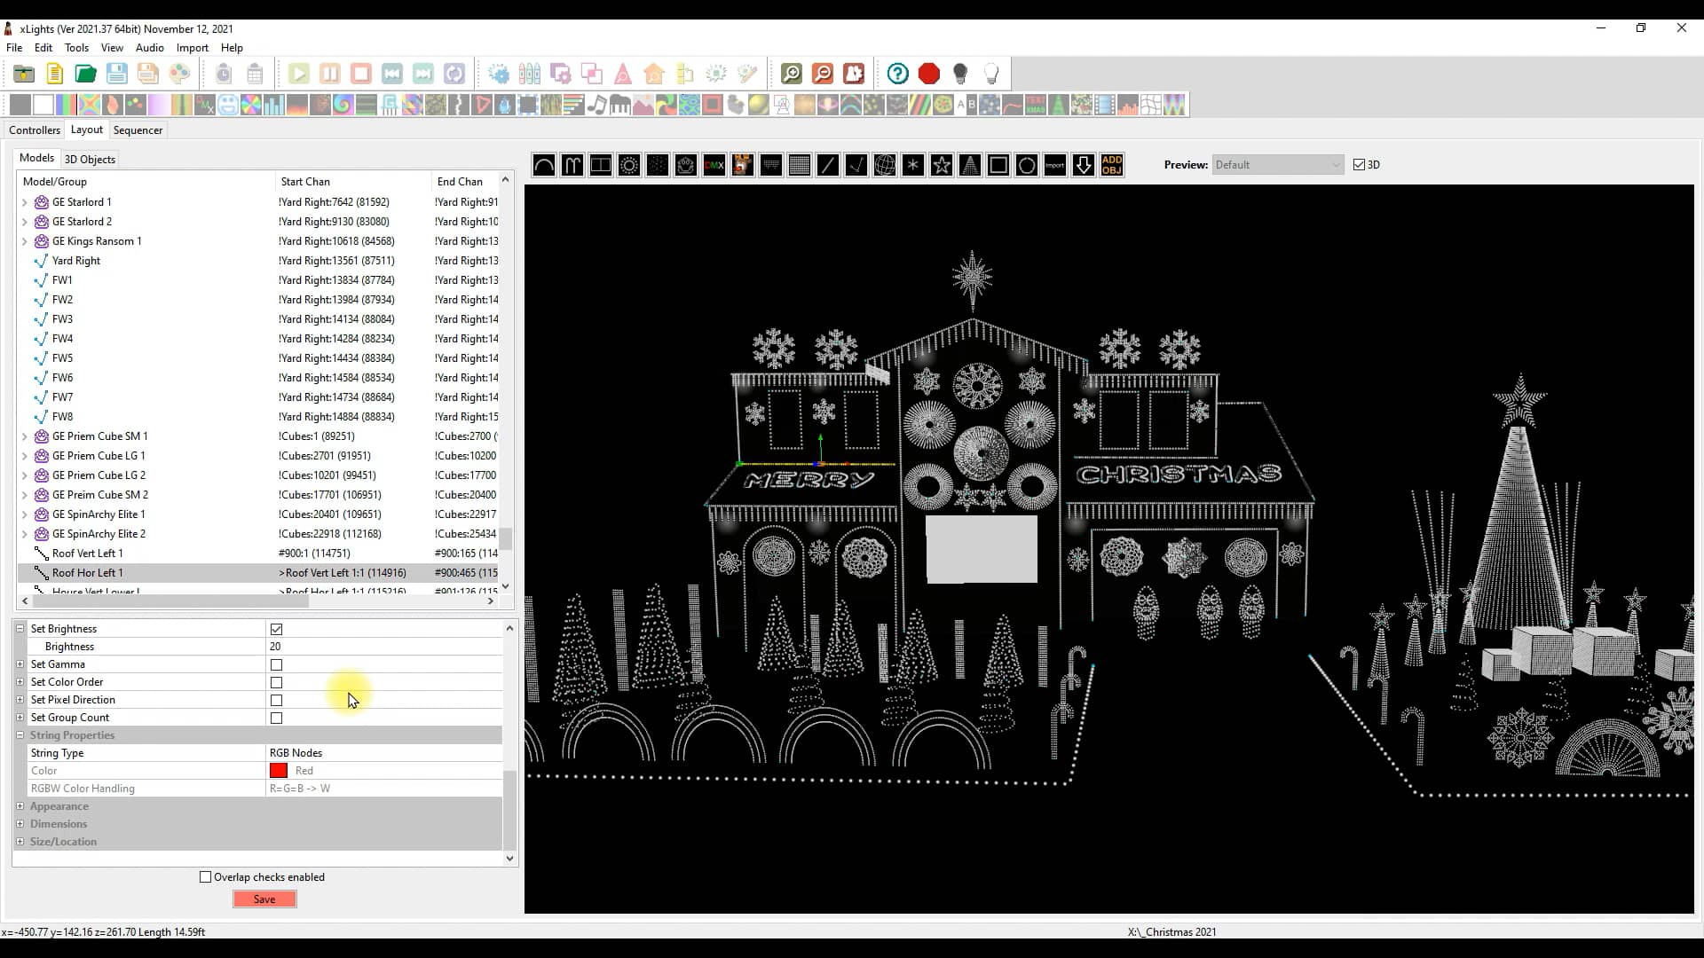The height and width of the screenshot is (958, 1704).
Task: Switch to the Controllers tab
Action: tap(35, 130)
